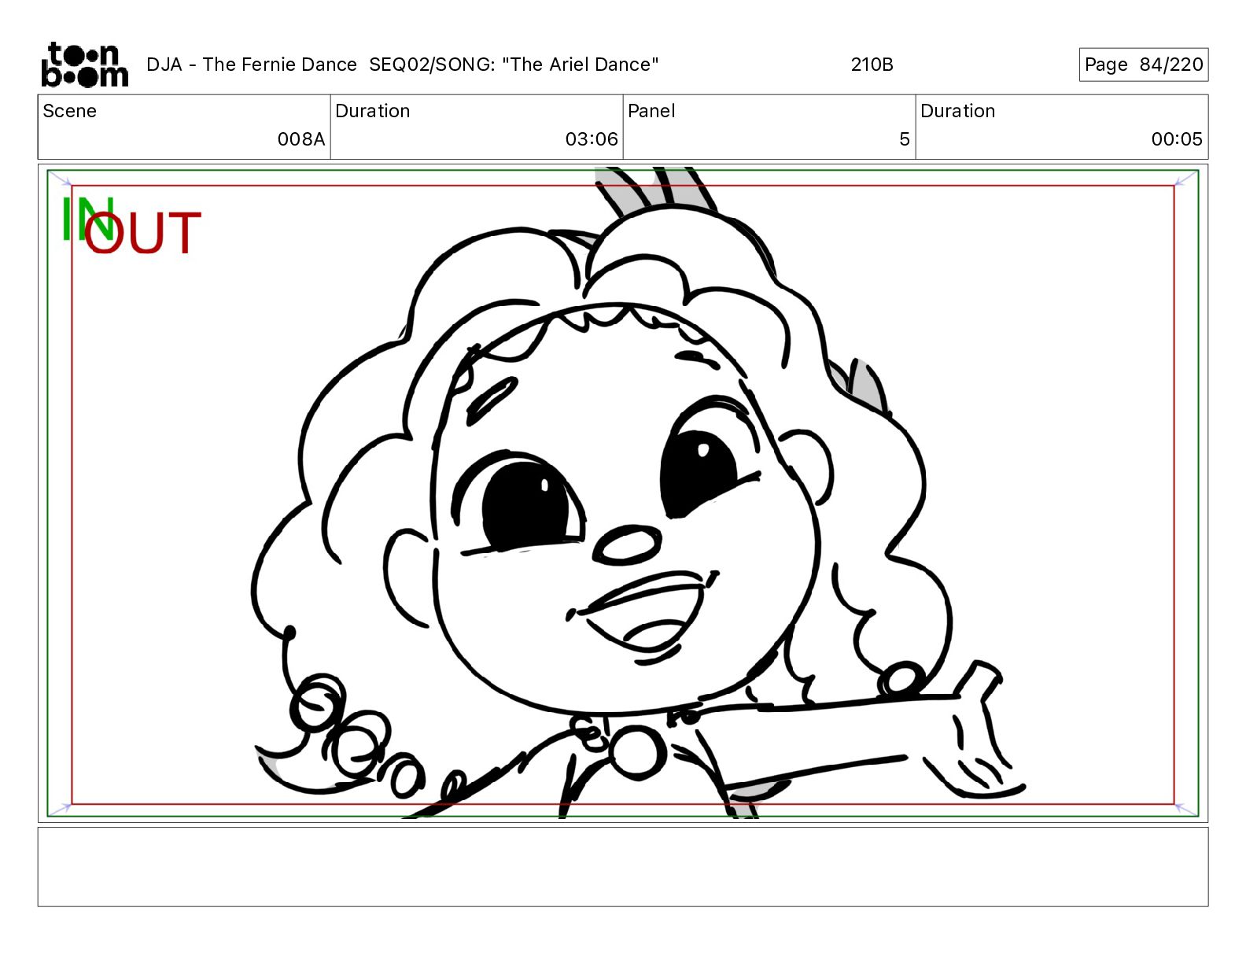Select the scene duration value '03:06'
The width and height of the screenshot is (1246, 963).
click(x=592, y=139)
